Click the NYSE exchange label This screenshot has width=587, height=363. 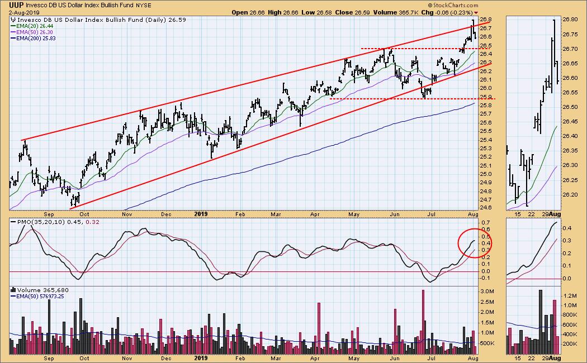point(144,6)
